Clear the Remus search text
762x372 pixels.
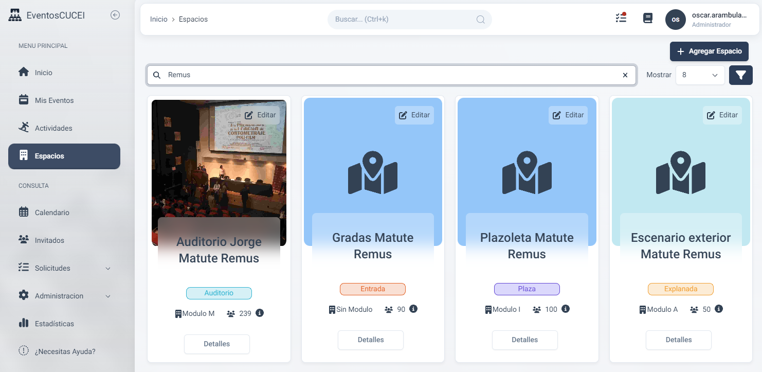(x=625, y=75)
